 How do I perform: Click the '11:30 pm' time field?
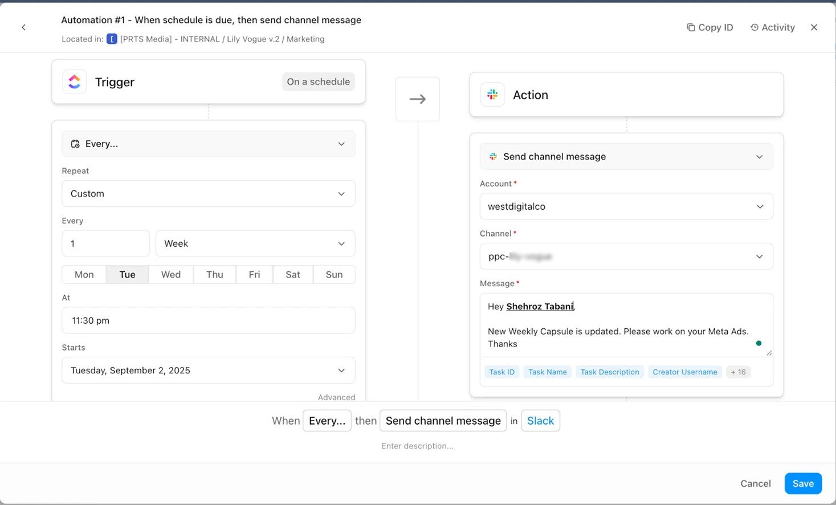(209, 320)
